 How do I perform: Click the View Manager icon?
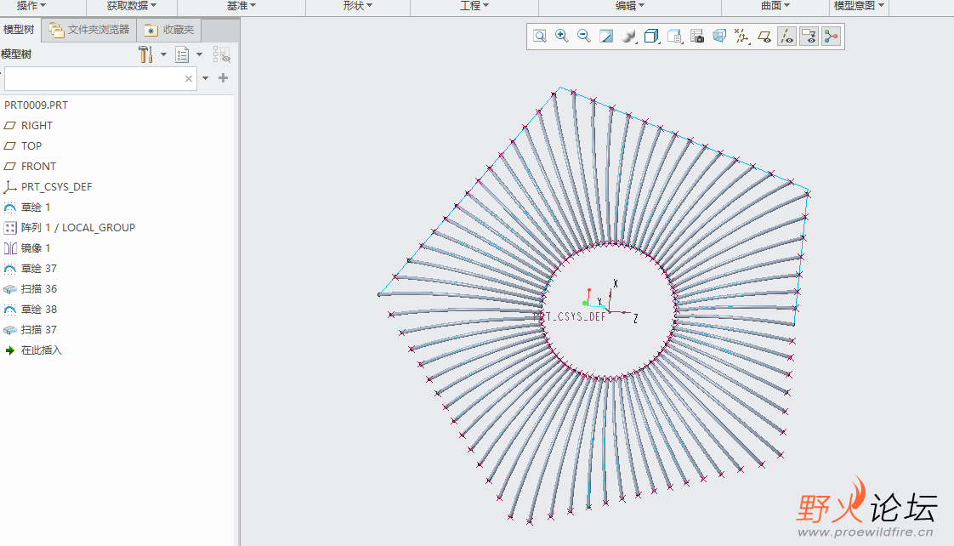click(674, 36)
